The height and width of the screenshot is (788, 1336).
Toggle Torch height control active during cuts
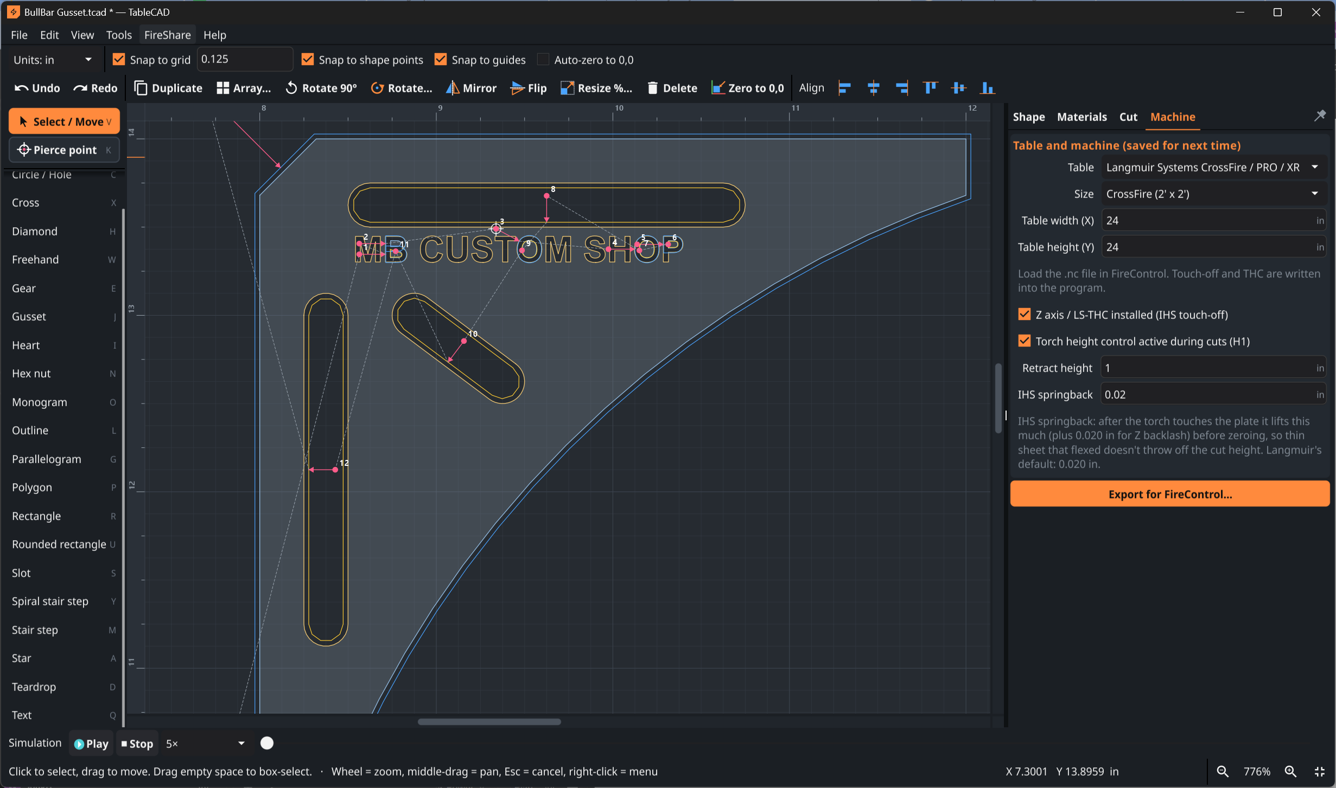coord(1024,341)
